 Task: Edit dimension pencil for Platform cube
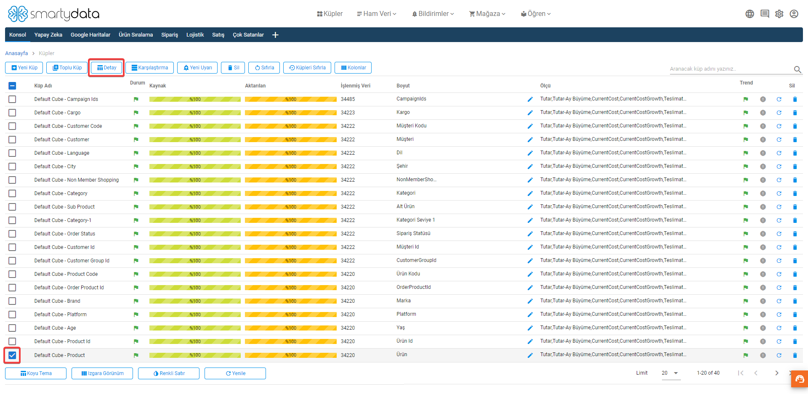click(530, 315)
